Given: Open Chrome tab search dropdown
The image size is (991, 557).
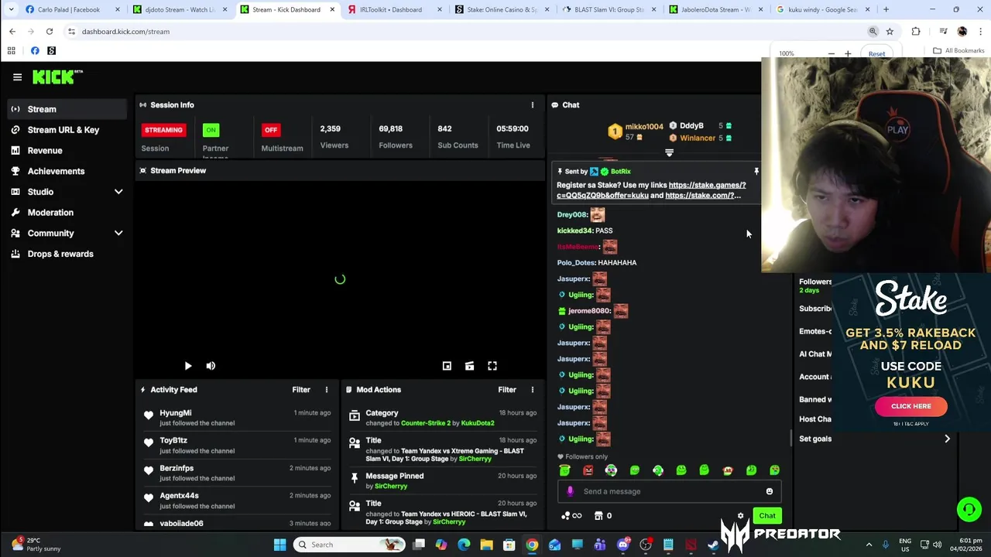Looking at the screenshot, I should (11, 9).
